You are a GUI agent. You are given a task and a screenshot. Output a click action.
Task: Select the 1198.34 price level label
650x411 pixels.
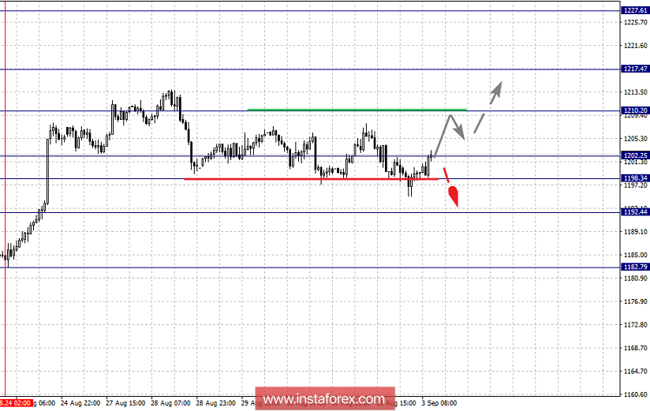pos(635,178)
